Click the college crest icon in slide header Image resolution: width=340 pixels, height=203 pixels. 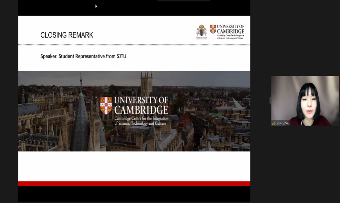tap(202, 32)
